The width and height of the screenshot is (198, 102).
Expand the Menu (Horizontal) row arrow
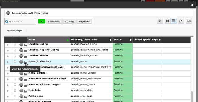(8, 62)
